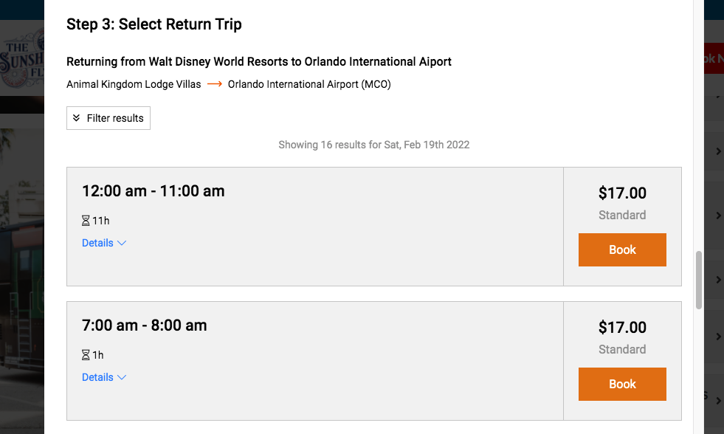Book the 12:00 am - 11:00 am trip

[622, 249]
